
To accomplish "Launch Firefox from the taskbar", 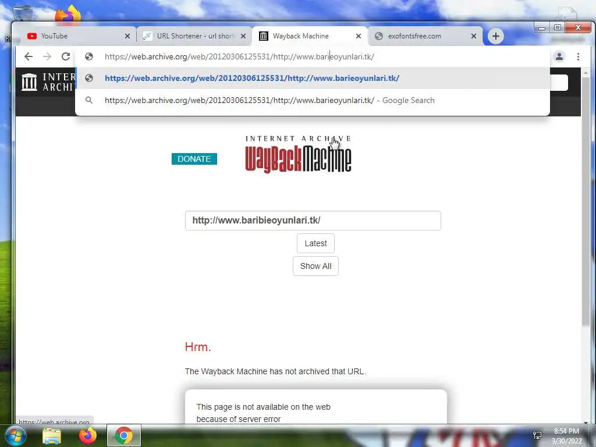I will coord(88,435).
